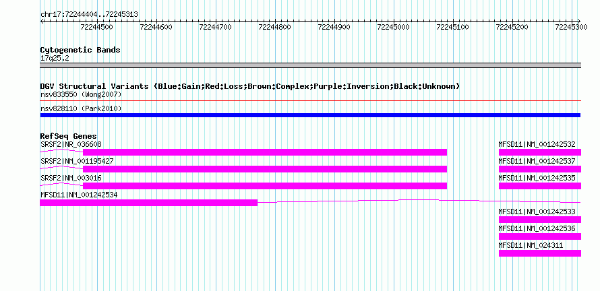Screen dimensions: 600x291
Task: Select the Cytogenetic Bands track title
Action: 80,50
